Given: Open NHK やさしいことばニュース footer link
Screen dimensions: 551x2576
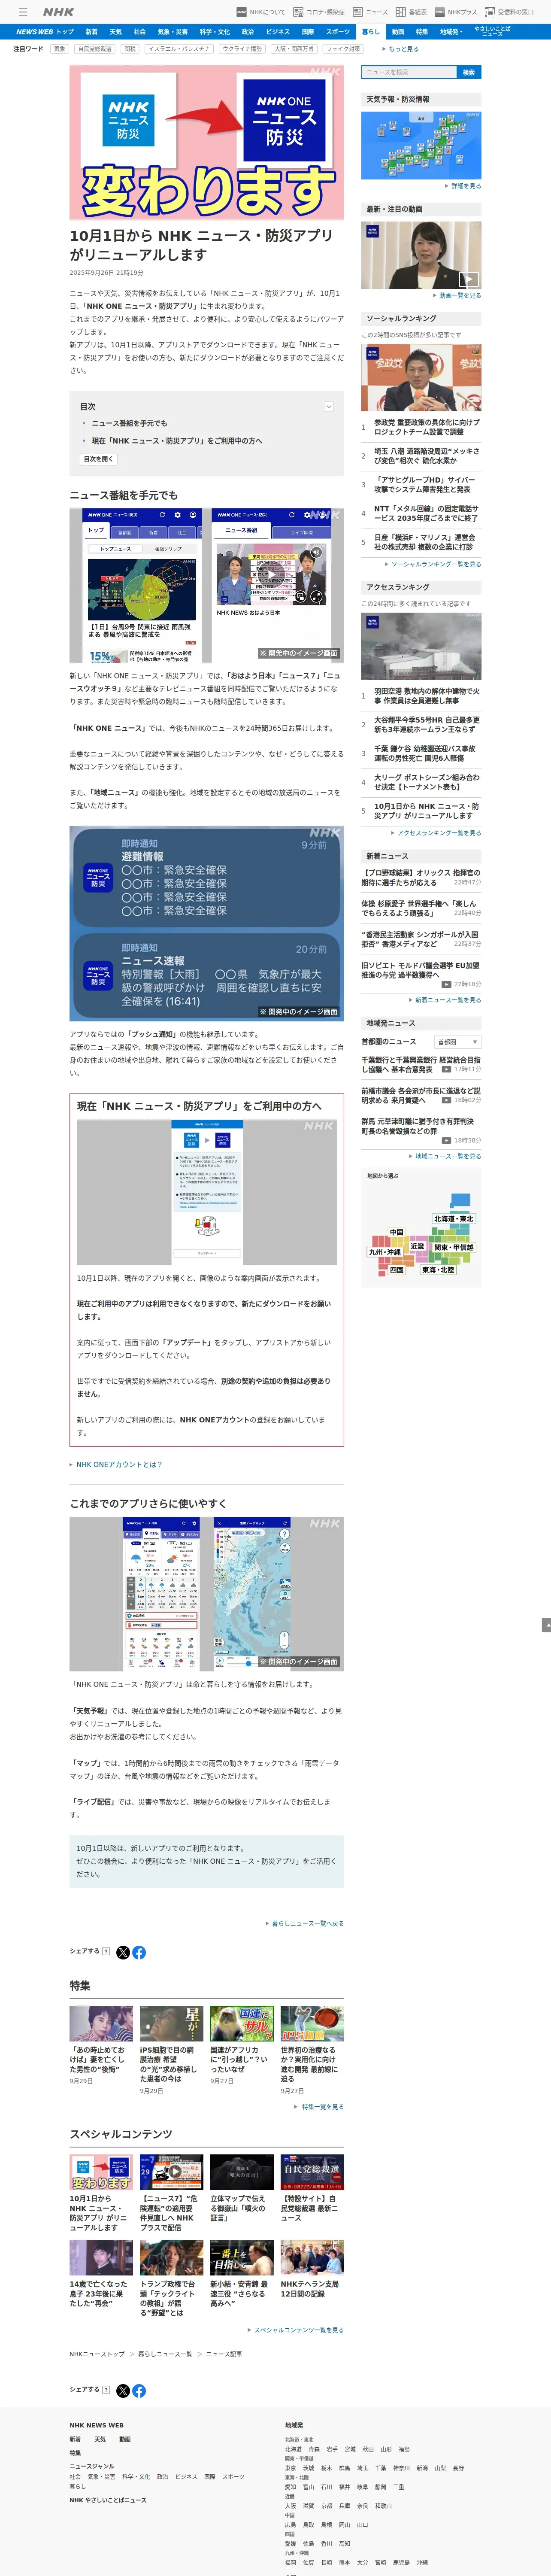Looking at the screenshot, I should [x=108, y=2500].
